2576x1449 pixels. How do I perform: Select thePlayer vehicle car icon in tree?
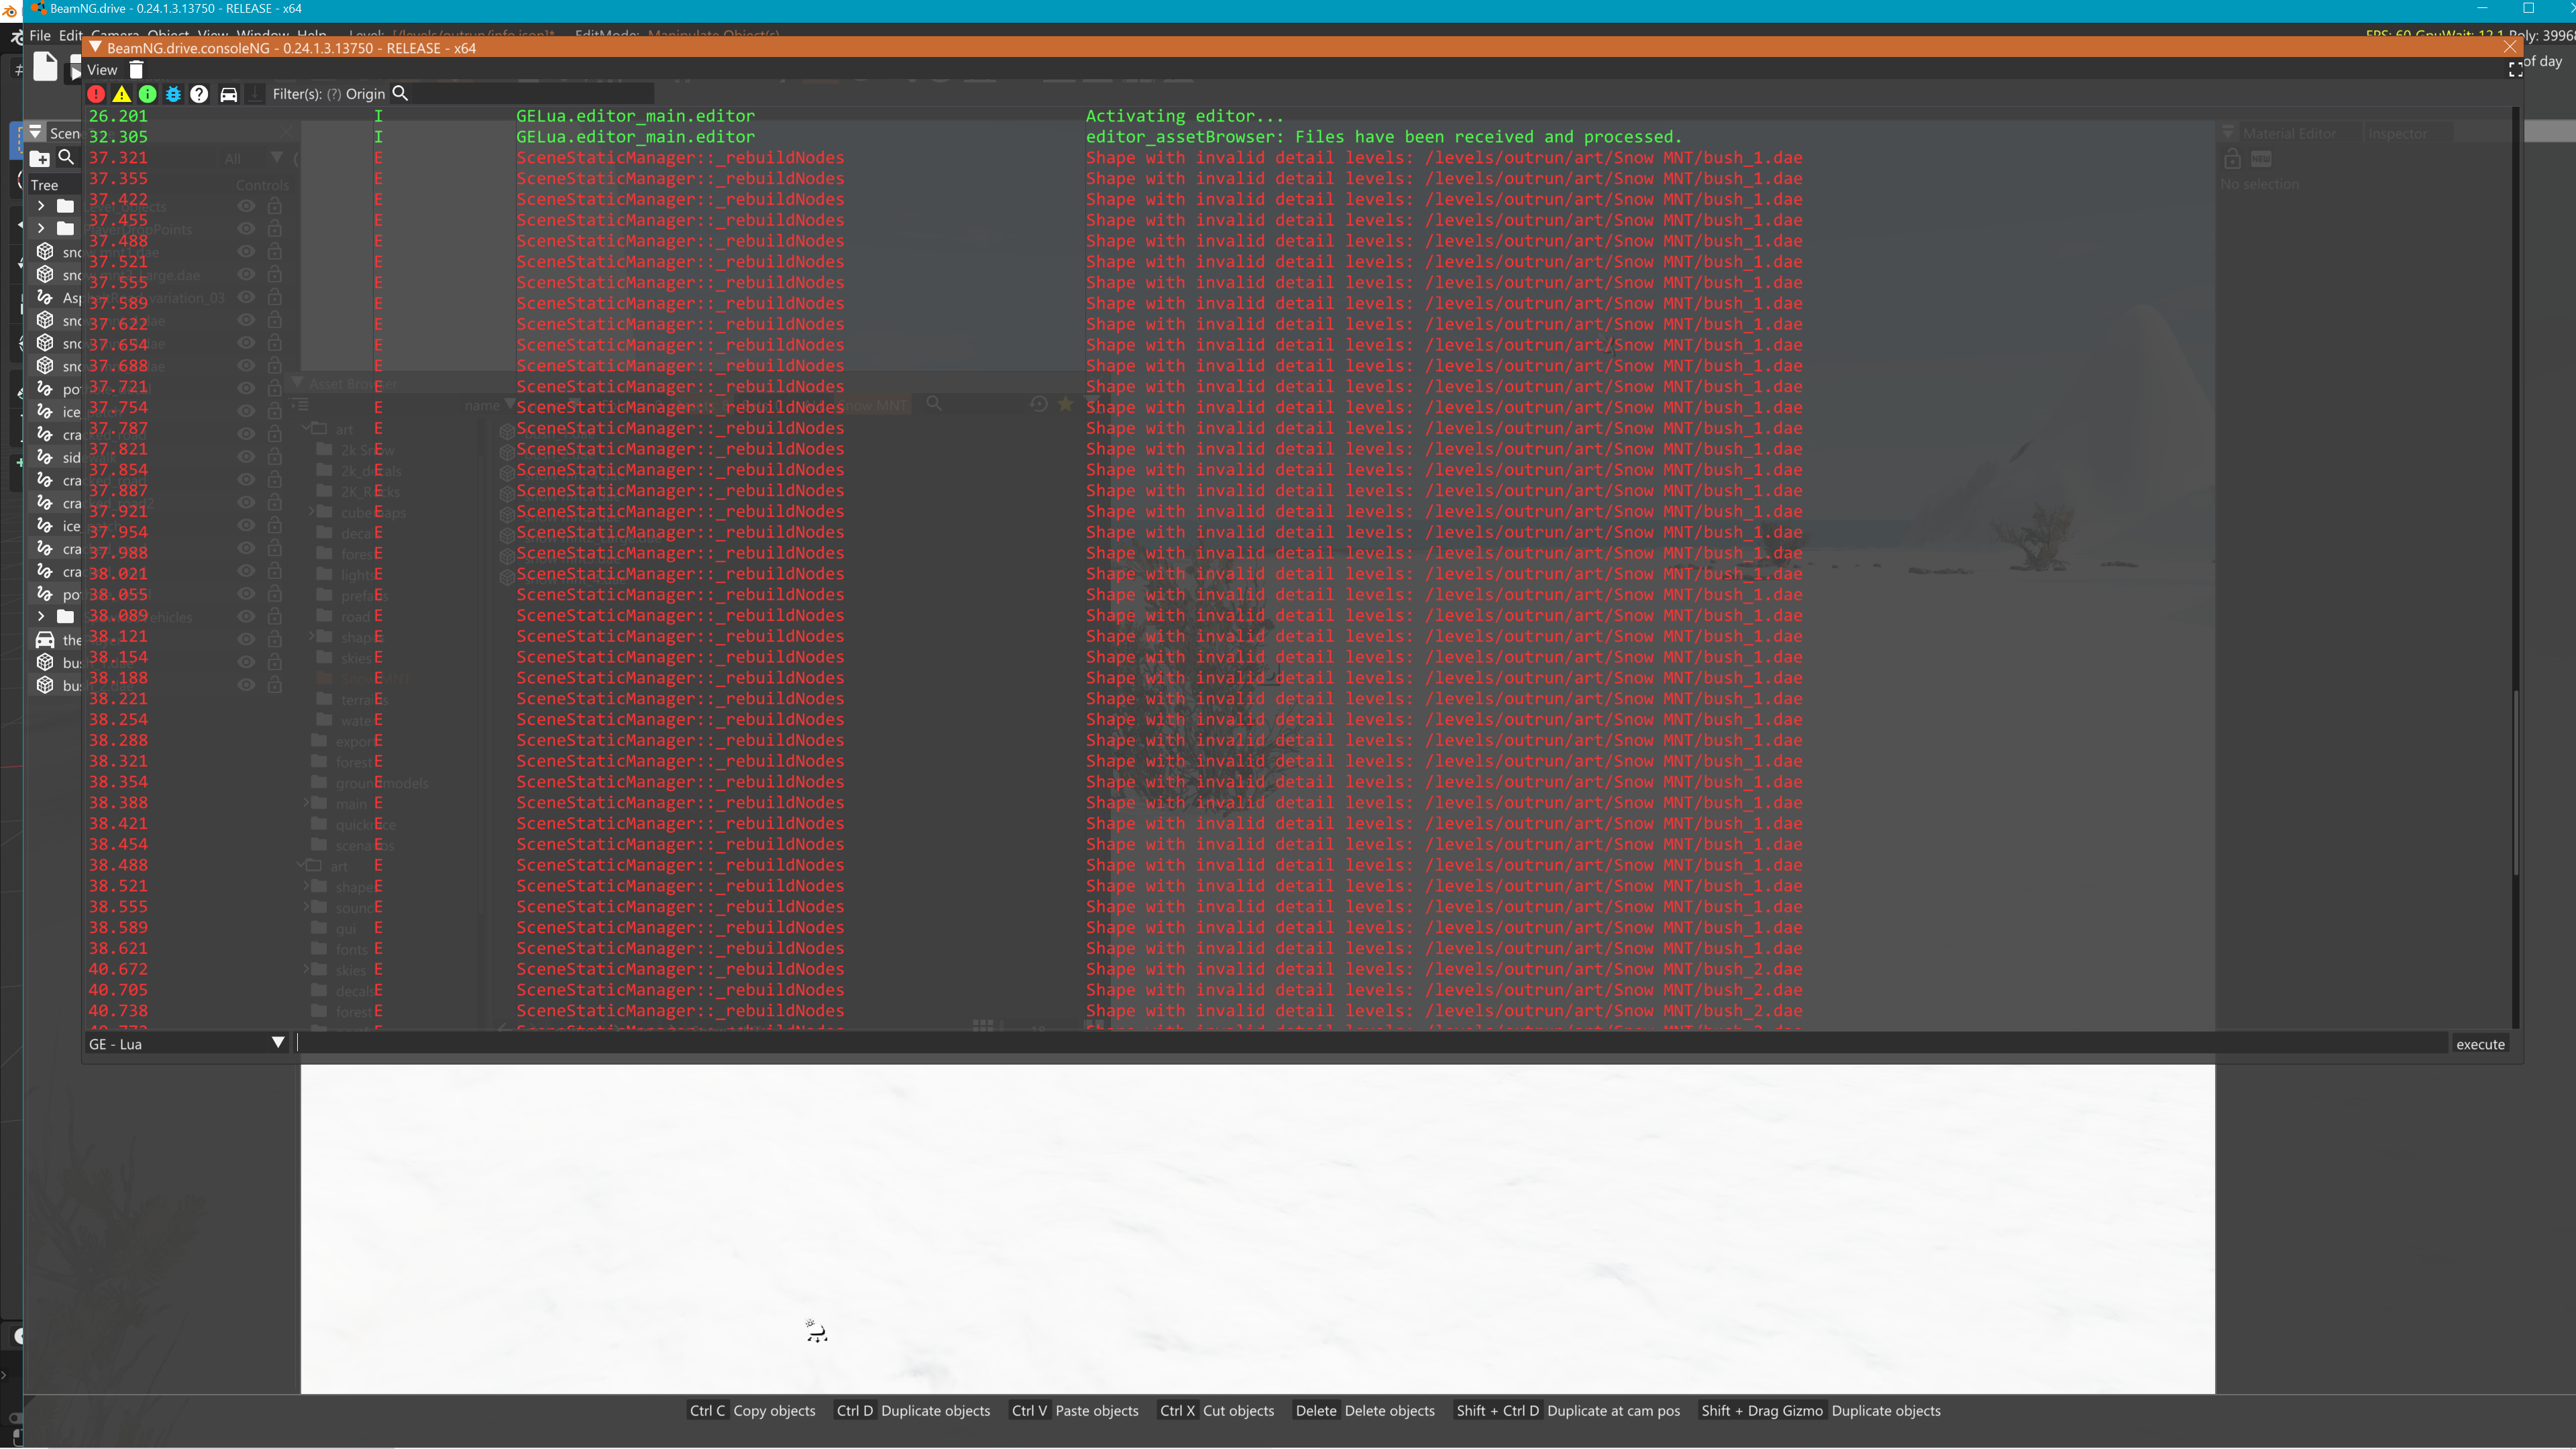pos(45,639)
